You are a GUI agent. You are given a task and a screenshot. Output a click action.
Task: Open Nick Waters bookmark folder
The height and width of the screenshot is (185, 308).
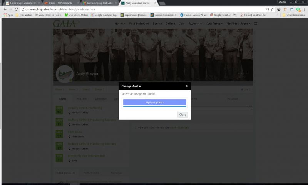pyautogui.click(x=24, y=15)
